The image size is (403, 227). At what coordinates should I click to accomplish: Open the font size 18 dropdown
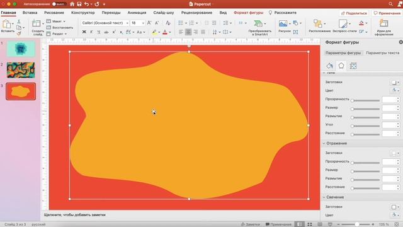(143, 23)
